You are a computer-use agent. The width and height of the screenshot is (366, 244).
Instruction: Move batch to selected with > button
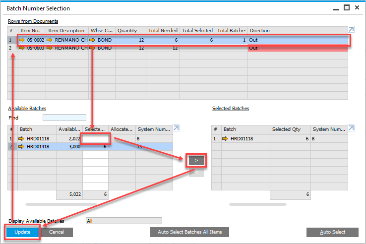[x=196, y=160]
